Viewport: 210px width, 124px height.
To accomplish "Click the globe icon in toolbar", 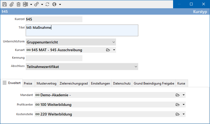I will (54, 4).
